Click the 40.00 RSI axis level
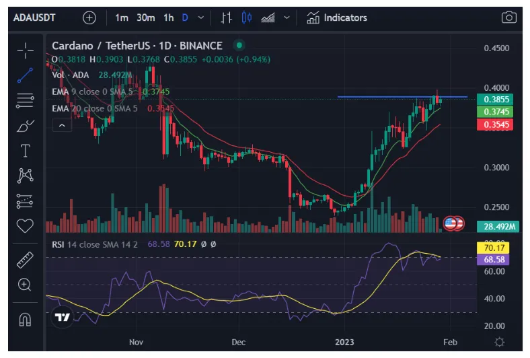Image resolution: width=530 pixels, height=358 pixels. (494, 299)
